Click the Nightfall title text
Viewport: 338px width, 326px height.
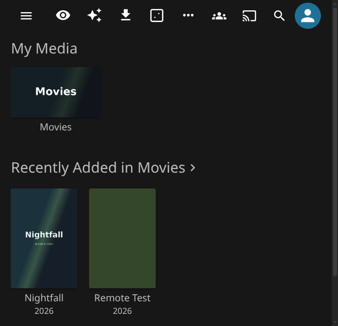(44, 298)
